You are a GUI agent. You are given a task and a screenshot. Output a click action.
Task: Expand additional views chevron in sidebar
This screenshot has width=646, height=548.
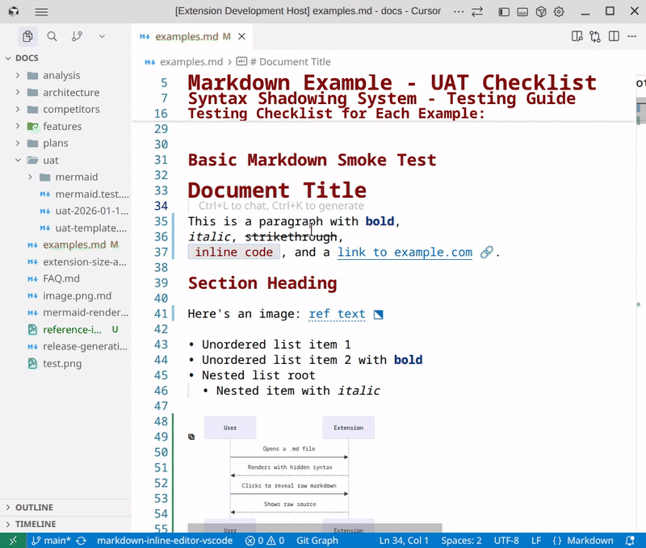[x=102, y=36]
